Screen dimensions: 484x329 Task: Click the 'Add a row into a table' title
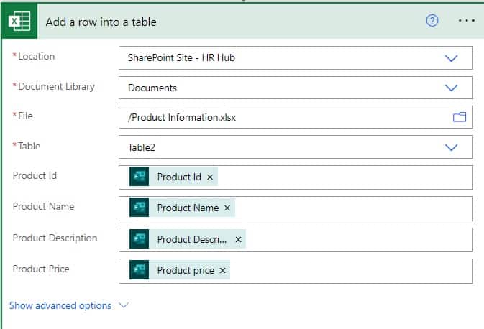[101, 22]
